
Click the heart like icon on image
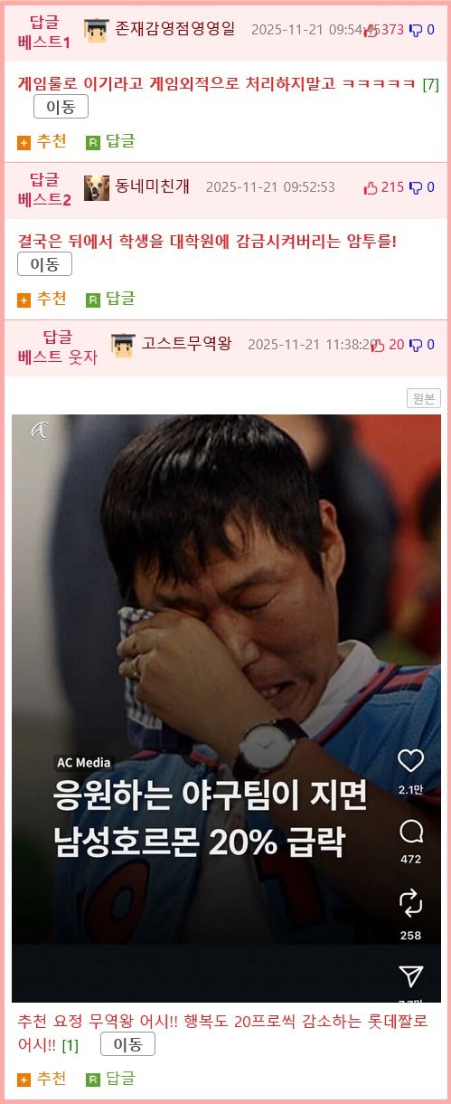[x=410, y=761]
